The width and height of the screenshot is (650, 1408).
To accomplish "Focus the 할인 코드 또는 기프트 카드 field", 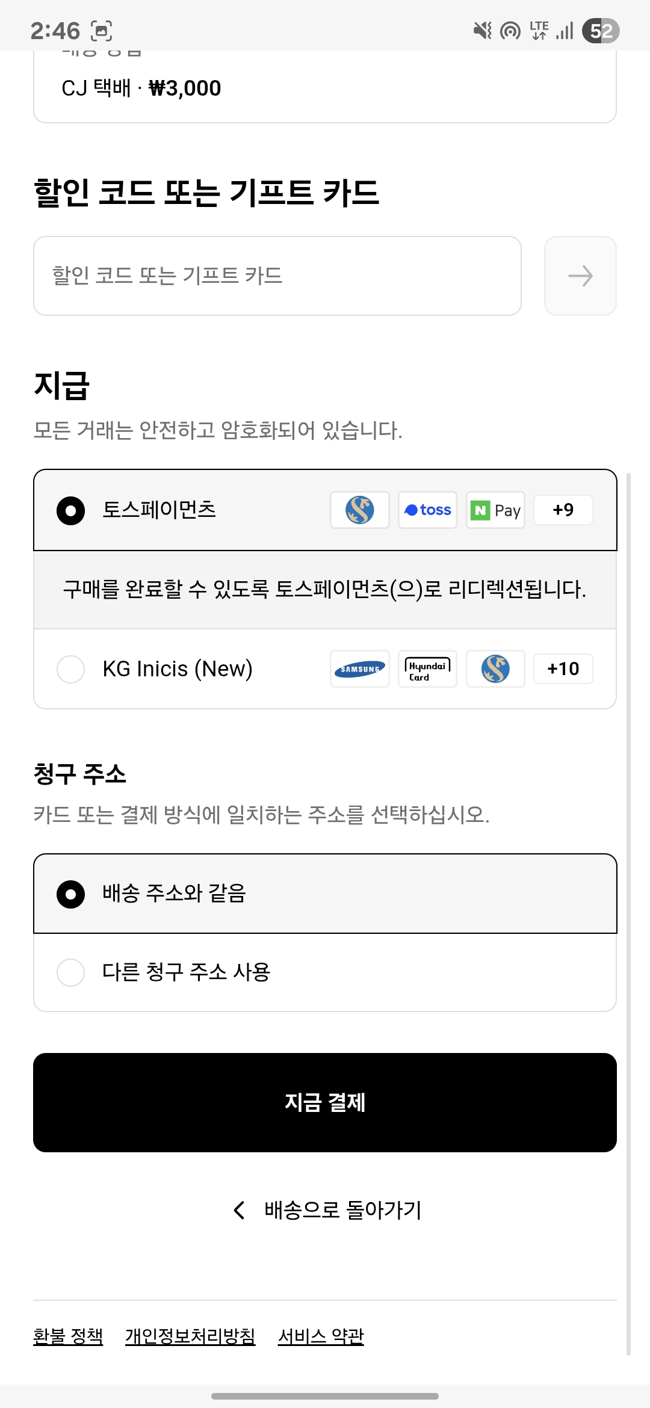I will [x=277, y=276].
